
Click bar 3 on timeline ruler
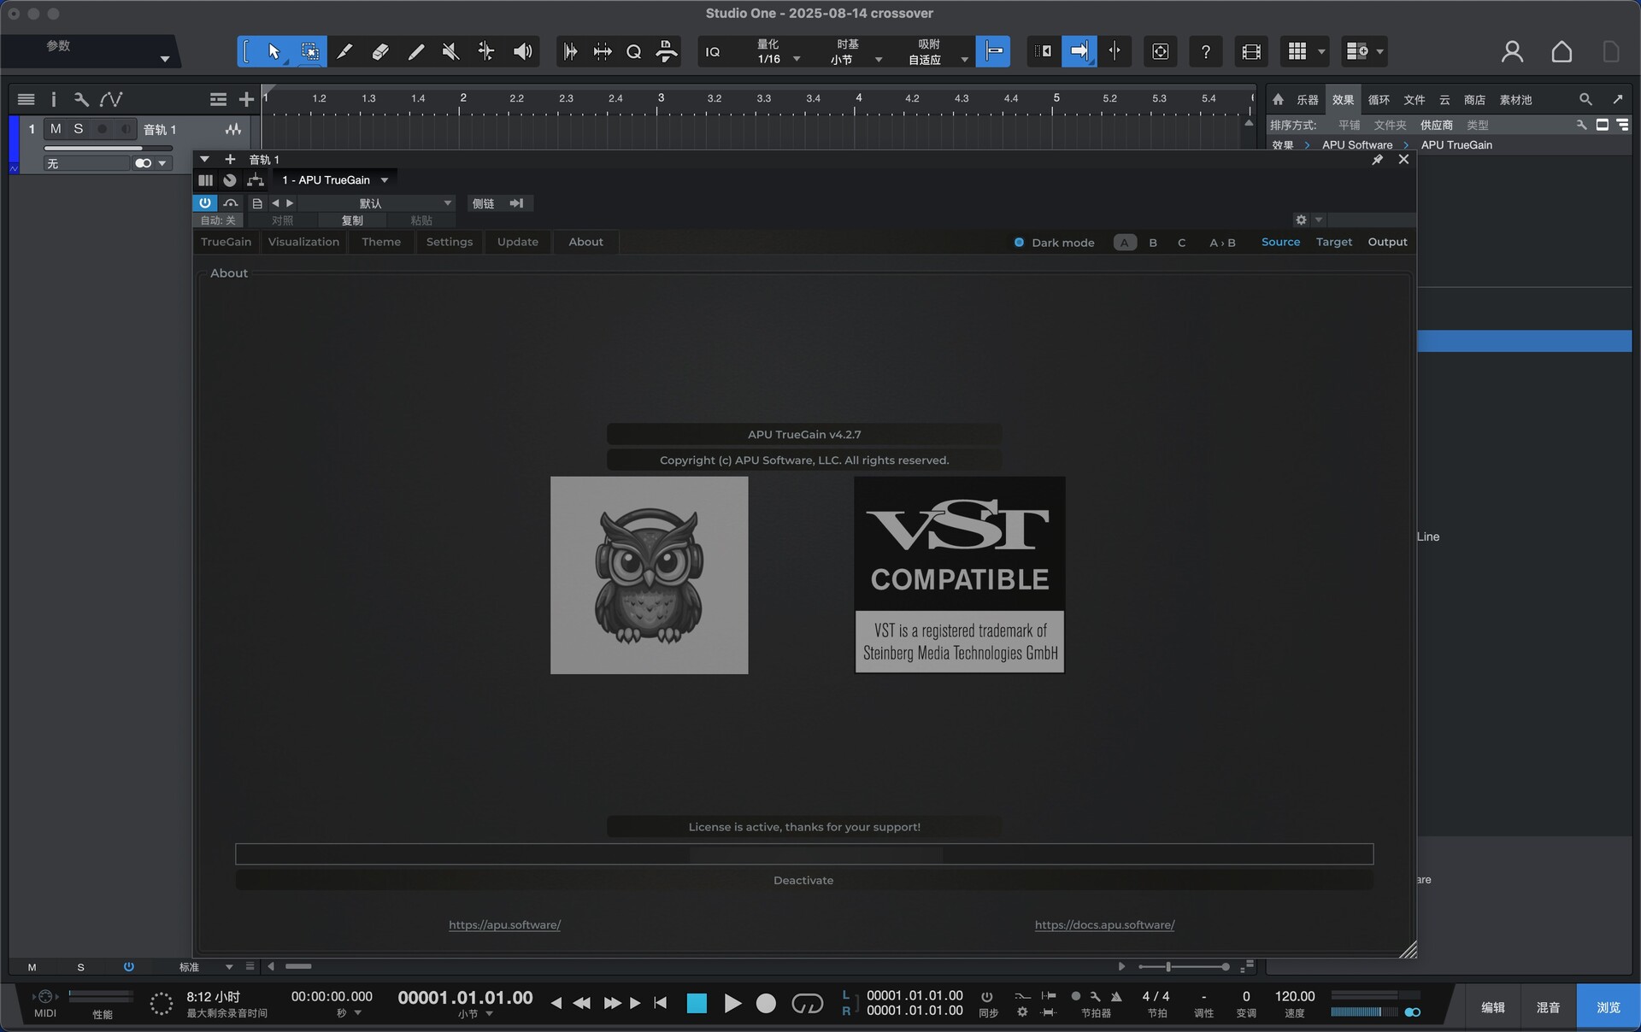pos(661,98)
